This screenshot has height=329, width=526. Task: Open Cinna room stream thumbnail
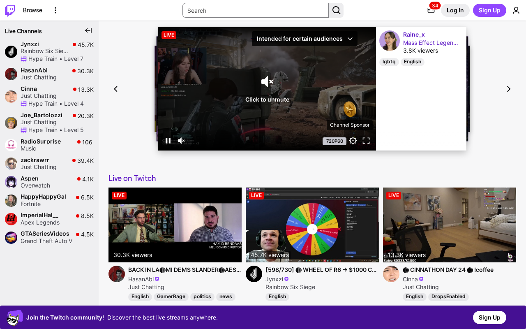click(x=450, y=225)
